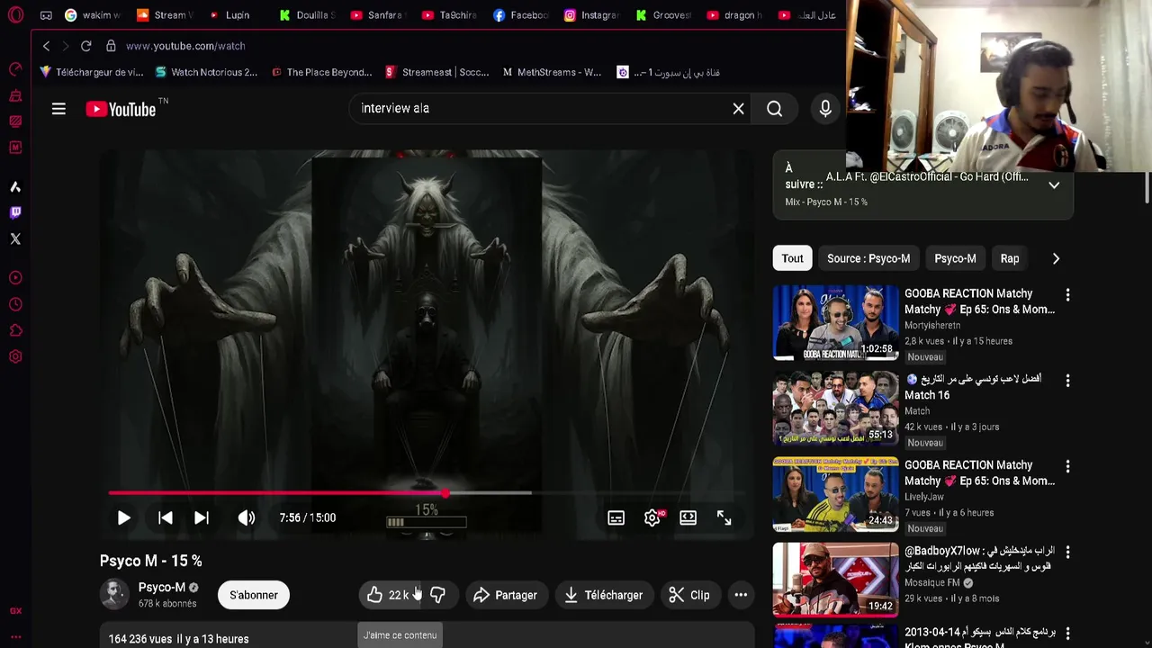Screen dimensions: 1152x648
Task: Open options for the Match 16 video
Action: [1067, 381]
